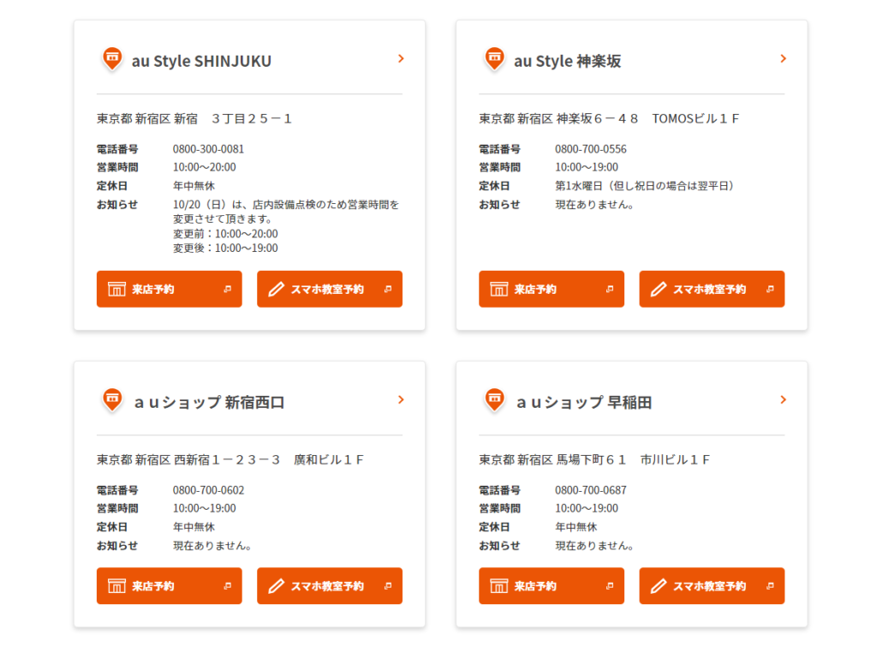Click the shop icon in 新宿西口 来店予約 button
This screenshot has width=877, height=647.
pyautogui.click(x=116, y=586)
